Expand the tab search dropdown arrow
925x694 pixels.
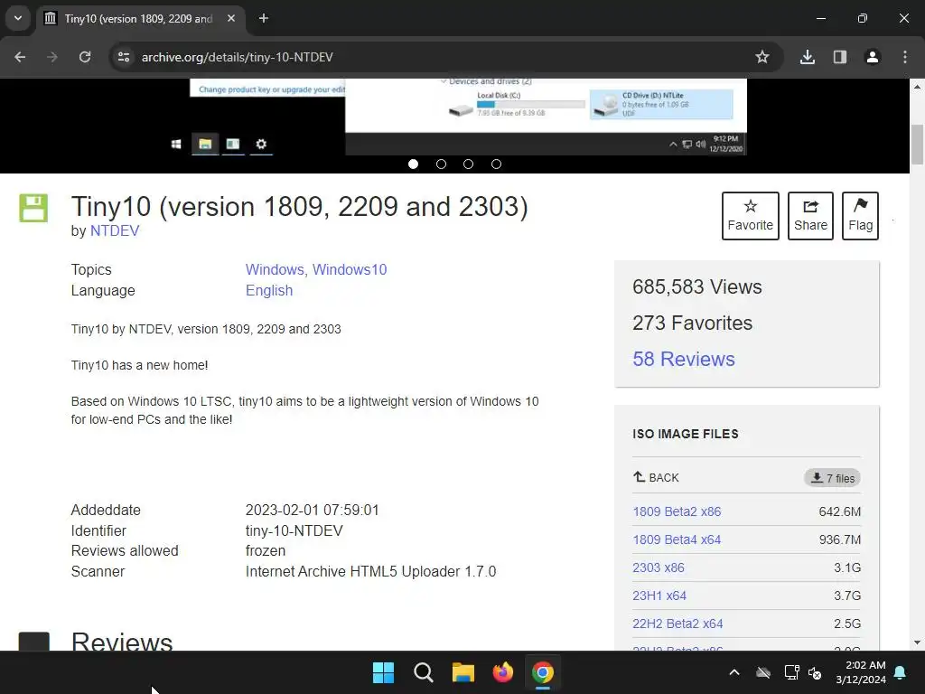pos(18,18)
